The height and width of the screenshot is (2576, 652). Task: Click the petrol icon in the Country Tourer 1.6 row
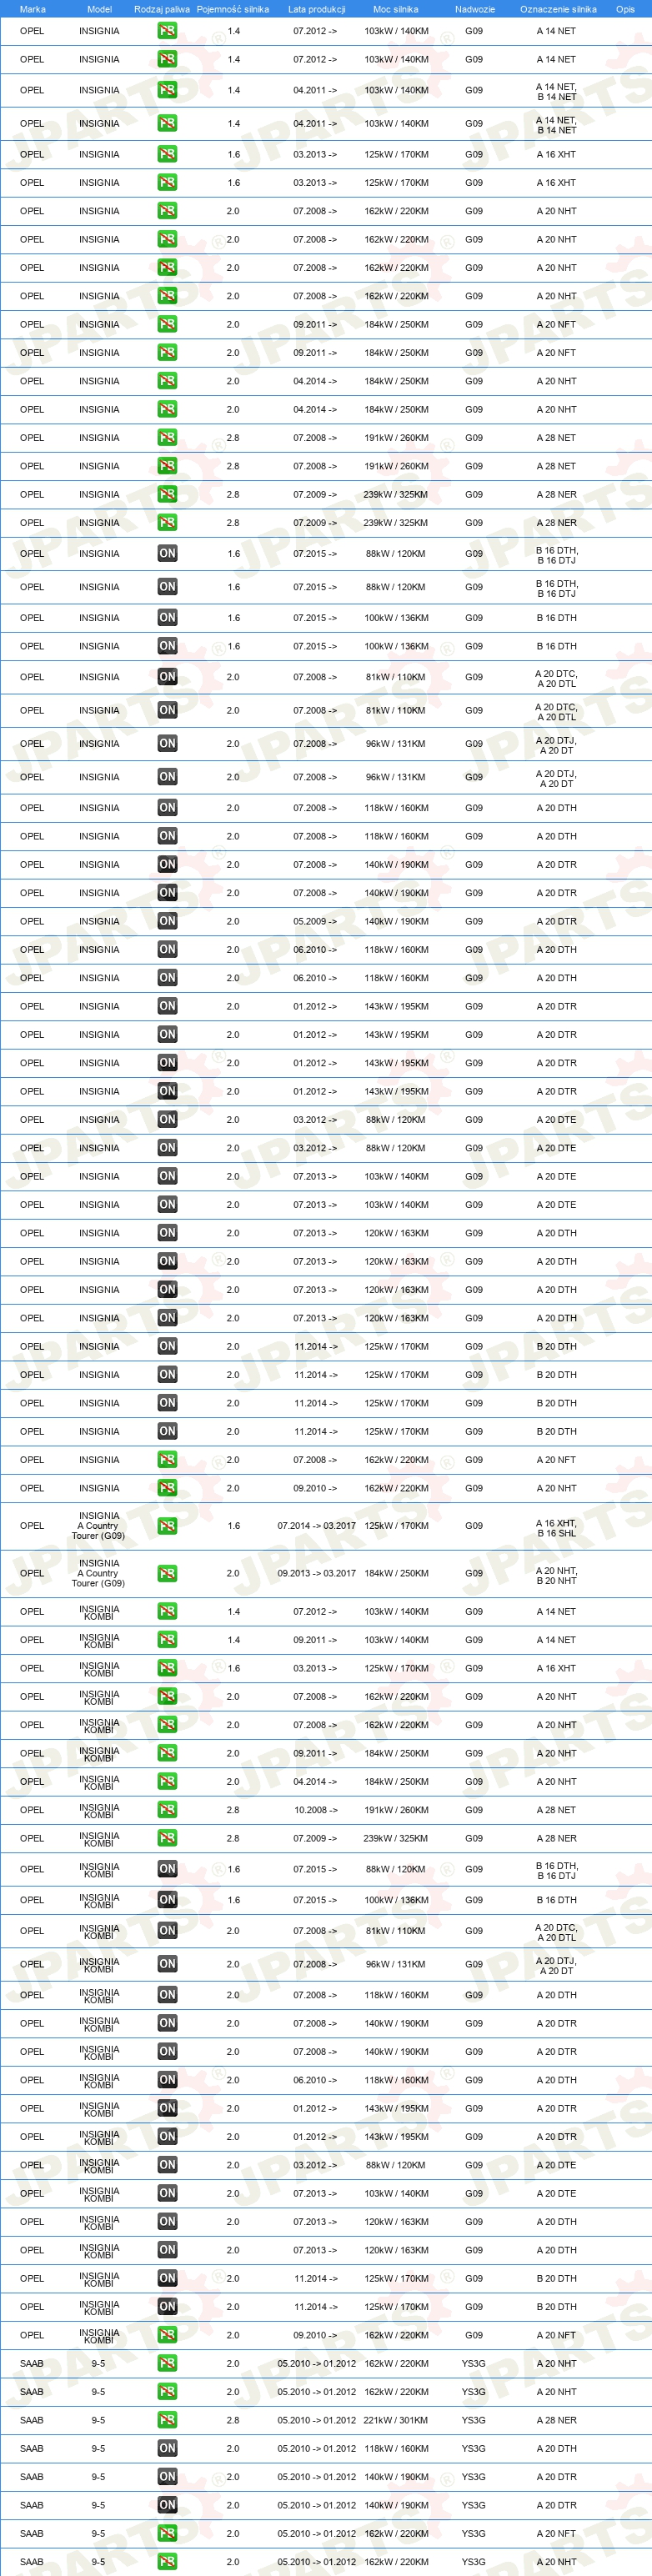167,1526
